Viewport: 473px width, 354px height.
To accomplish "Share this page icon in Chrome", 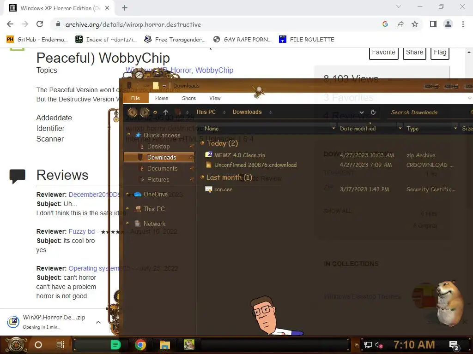I will 400,24.
